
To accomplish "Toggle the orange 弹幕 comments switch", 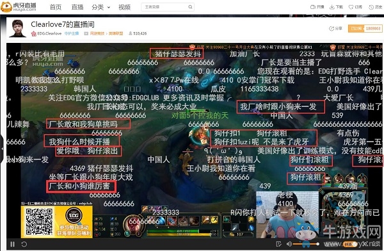I will [x=349, y=244].
